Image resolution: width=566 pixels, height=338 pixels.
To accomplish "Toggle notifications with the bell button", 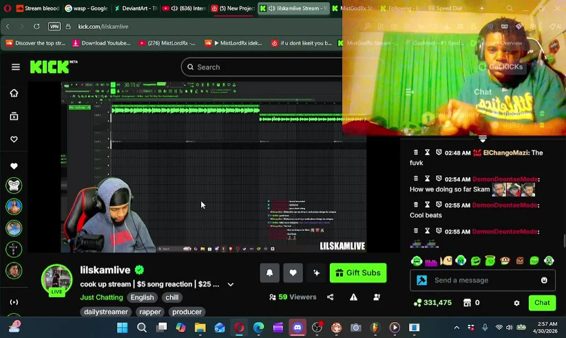I will coord(269,273).
